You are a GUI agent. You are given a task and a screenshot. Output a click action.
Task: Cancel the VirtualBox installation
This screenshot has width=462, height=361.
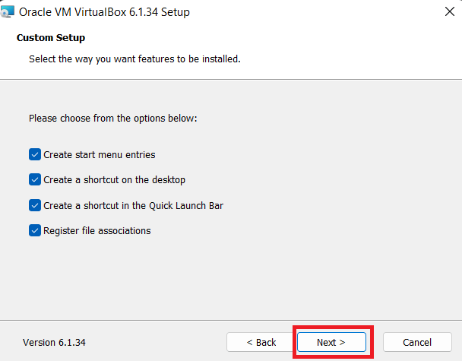[x=417, y=342]
